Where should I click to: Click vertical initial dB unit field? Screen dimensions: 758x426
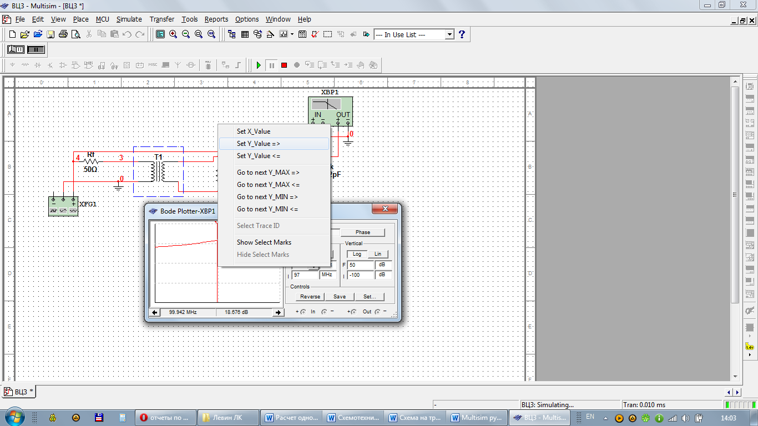pyautogui.click(x=383, y=275)
